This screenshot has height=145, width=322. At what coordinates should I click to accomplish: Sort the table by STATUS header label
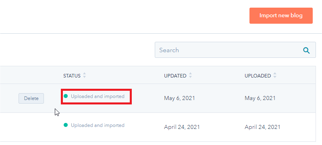[72, 76]
